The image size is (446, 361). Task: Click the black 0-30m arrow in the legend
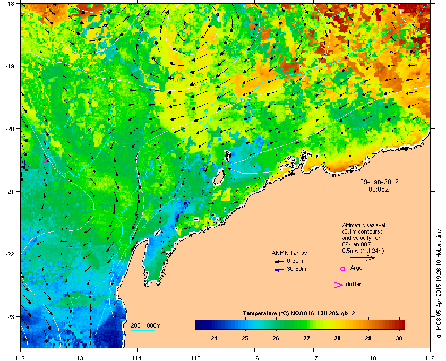280,261
